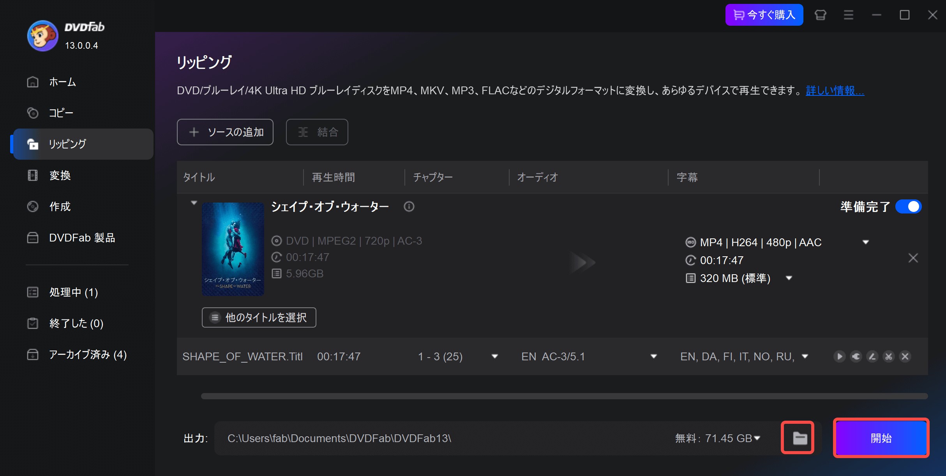Click the source size 5.96GB text
This screenshot has width=946, height=476.
305,273
